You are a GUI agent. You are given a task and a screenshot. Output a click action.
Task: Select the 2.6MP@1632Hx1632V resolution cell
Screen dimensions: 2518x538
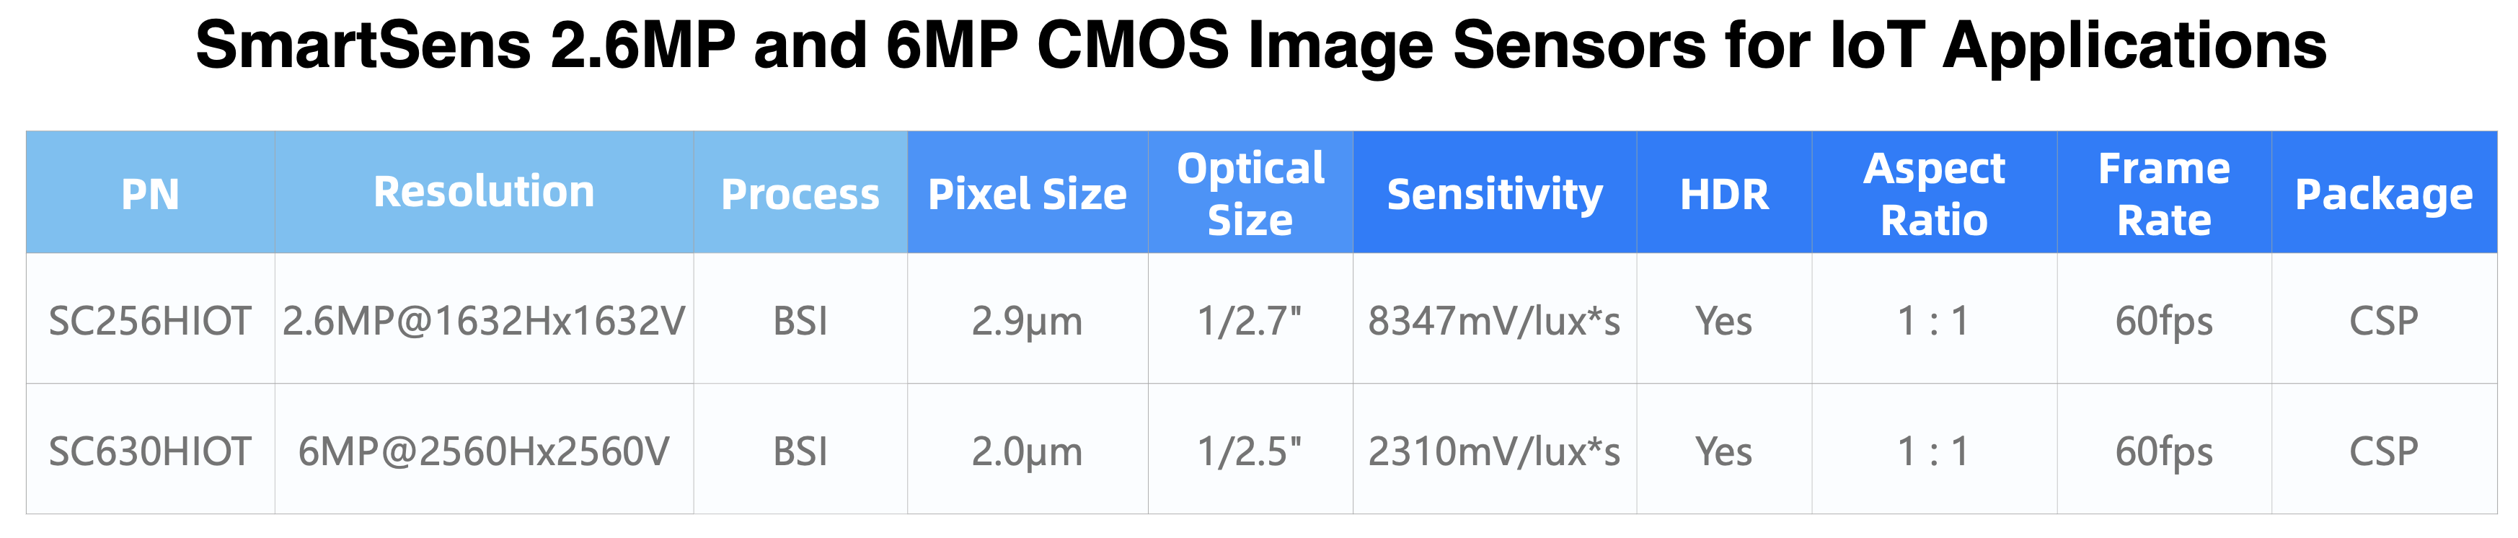coord(484,321)
